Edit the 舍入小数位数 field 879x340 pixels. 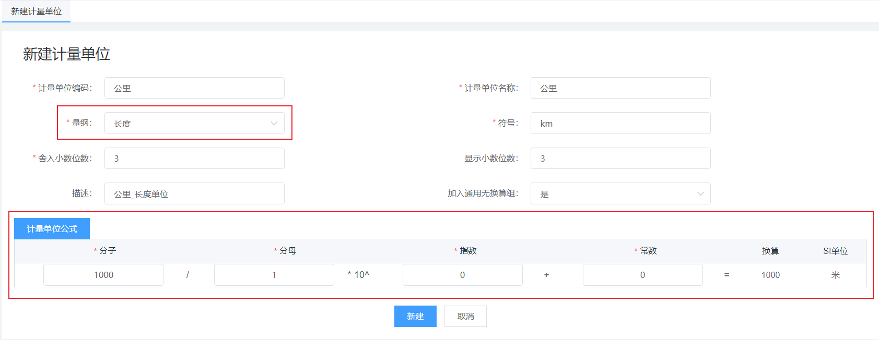pyautogui.click(x=194, y=159)
